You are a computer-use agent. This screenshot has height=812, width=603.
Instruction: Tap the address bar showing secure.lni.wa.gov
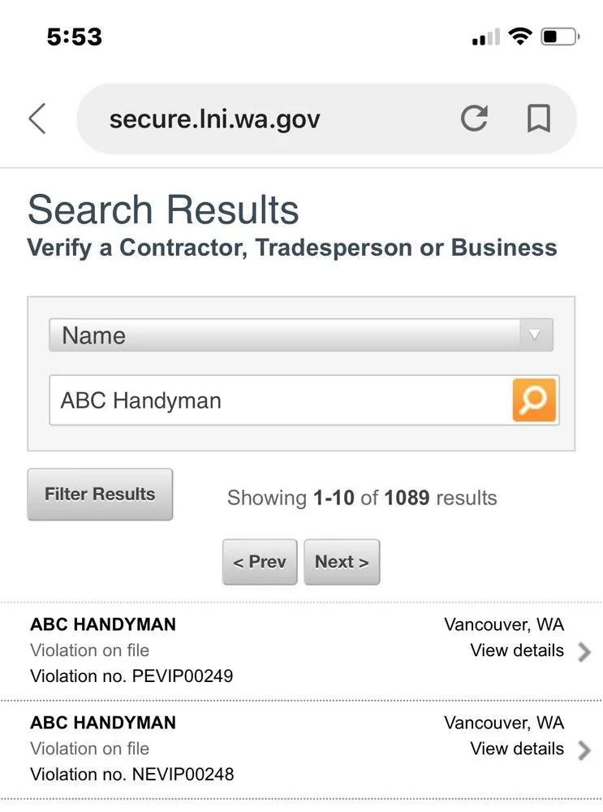[243, 118]
